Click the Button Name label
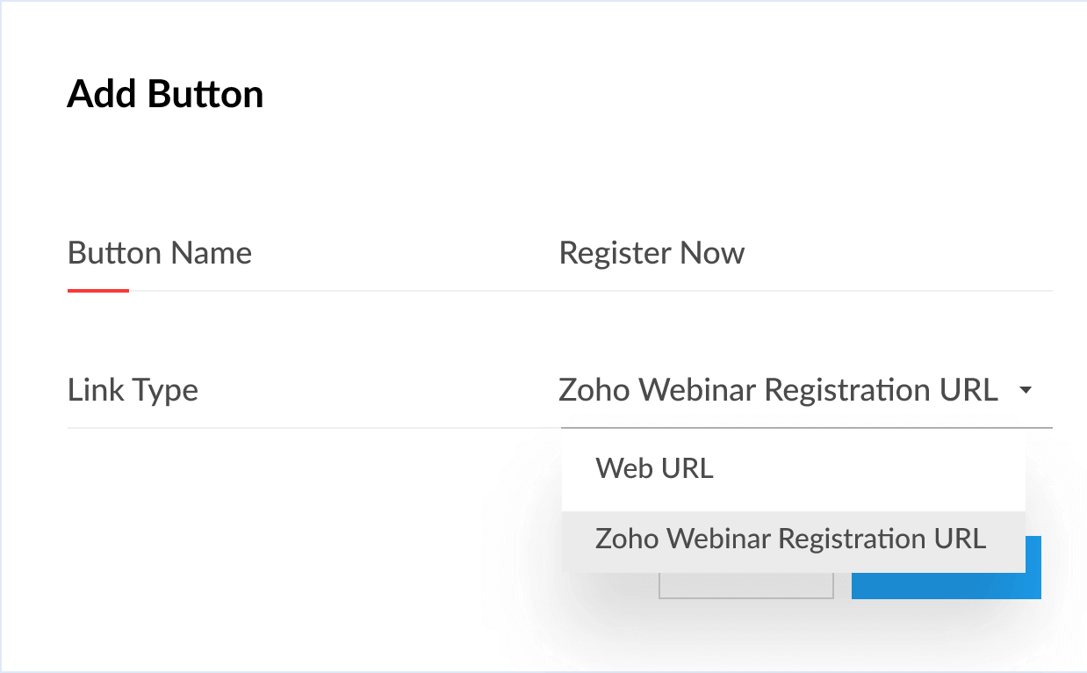 [160, 254]
